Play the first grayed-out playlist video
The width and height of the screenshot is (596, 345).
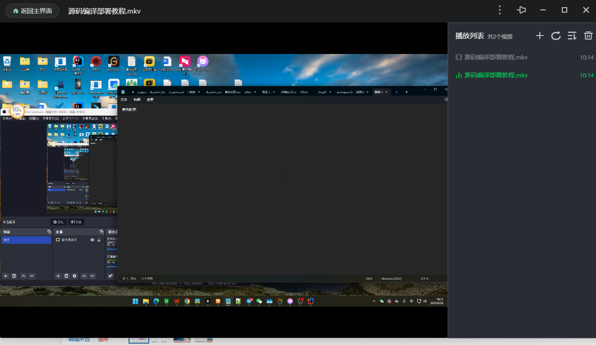point(495,57)
